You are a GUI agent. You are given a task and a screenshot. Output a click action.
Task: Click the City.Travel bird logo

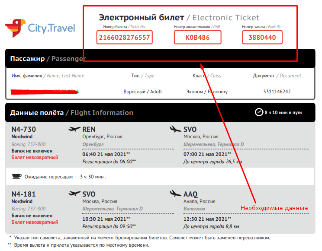coord(15,28)
